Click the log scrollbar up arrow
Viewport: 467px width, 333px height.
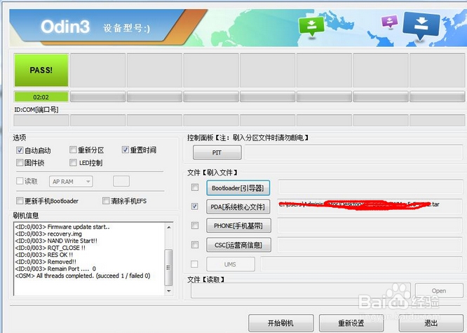click(169, 227)
